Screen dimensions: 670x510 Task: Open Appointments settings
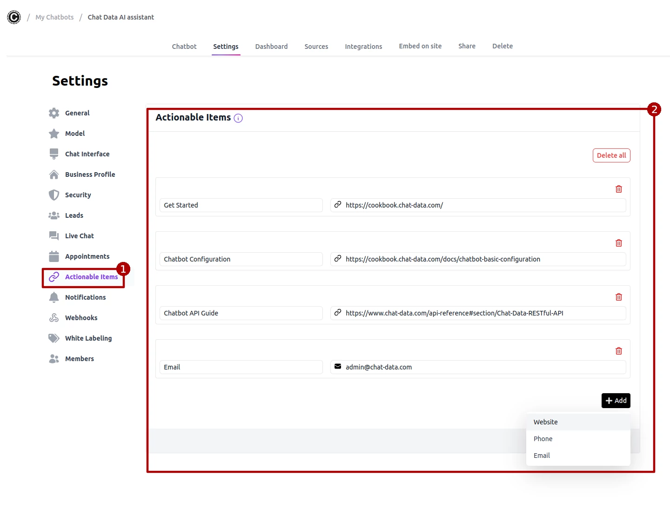click(x=87, y=256)
